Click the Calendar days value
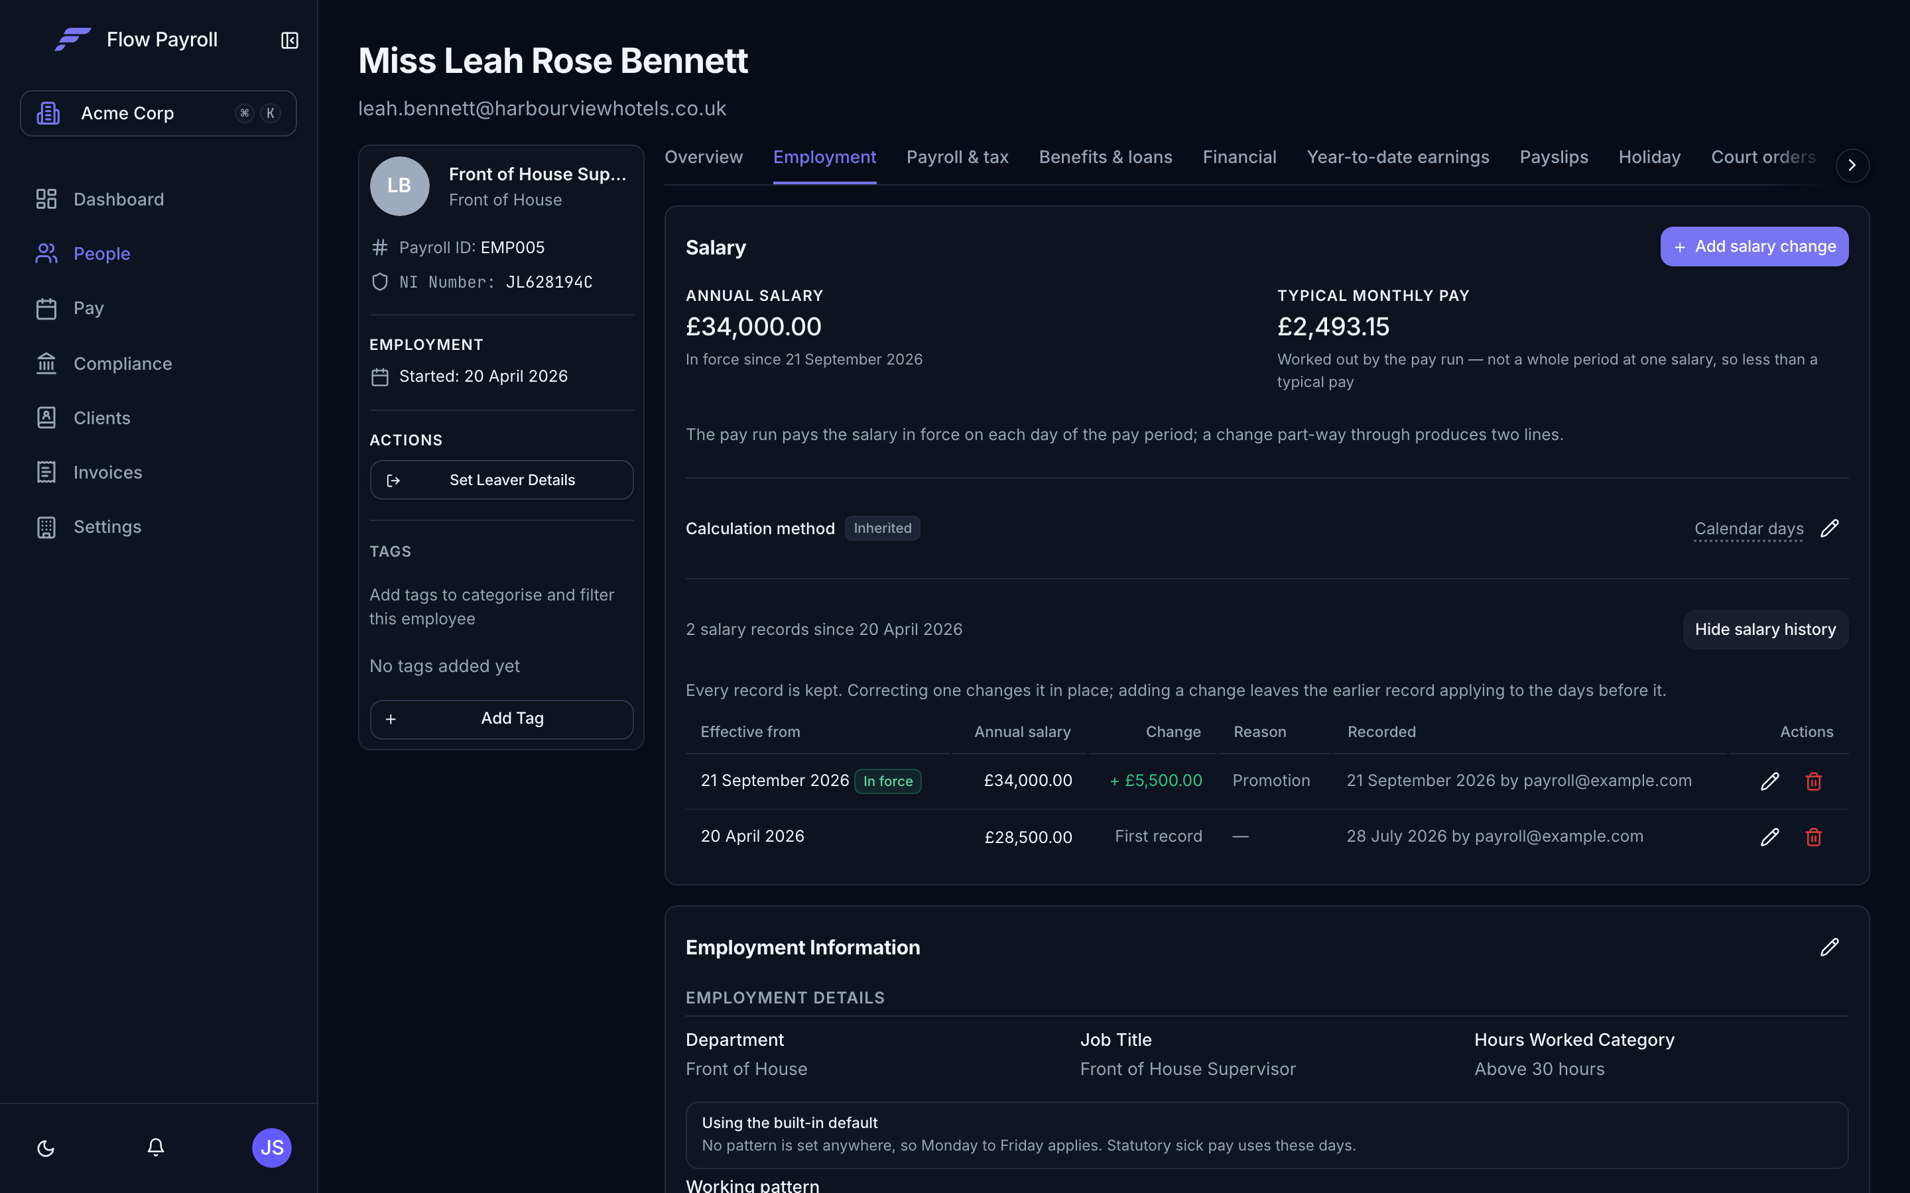The height and width of the screenshot is (1193, 1910). pyautogui.click(x=1748, y=529)
